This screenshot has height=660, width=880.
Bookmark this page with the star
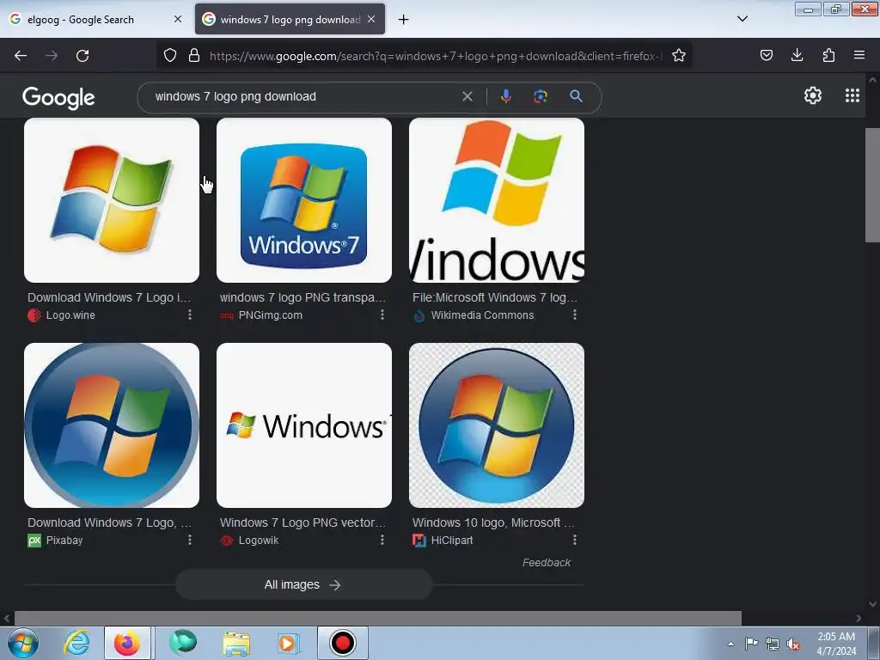pyautogui.click(x=679, y=56)
